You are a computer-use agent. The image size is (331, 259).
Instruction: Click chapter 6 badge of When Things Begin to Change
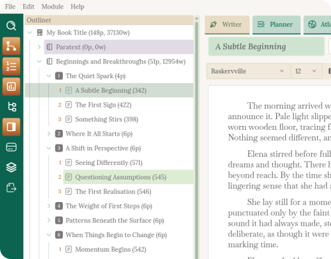(x=59, y=235)
